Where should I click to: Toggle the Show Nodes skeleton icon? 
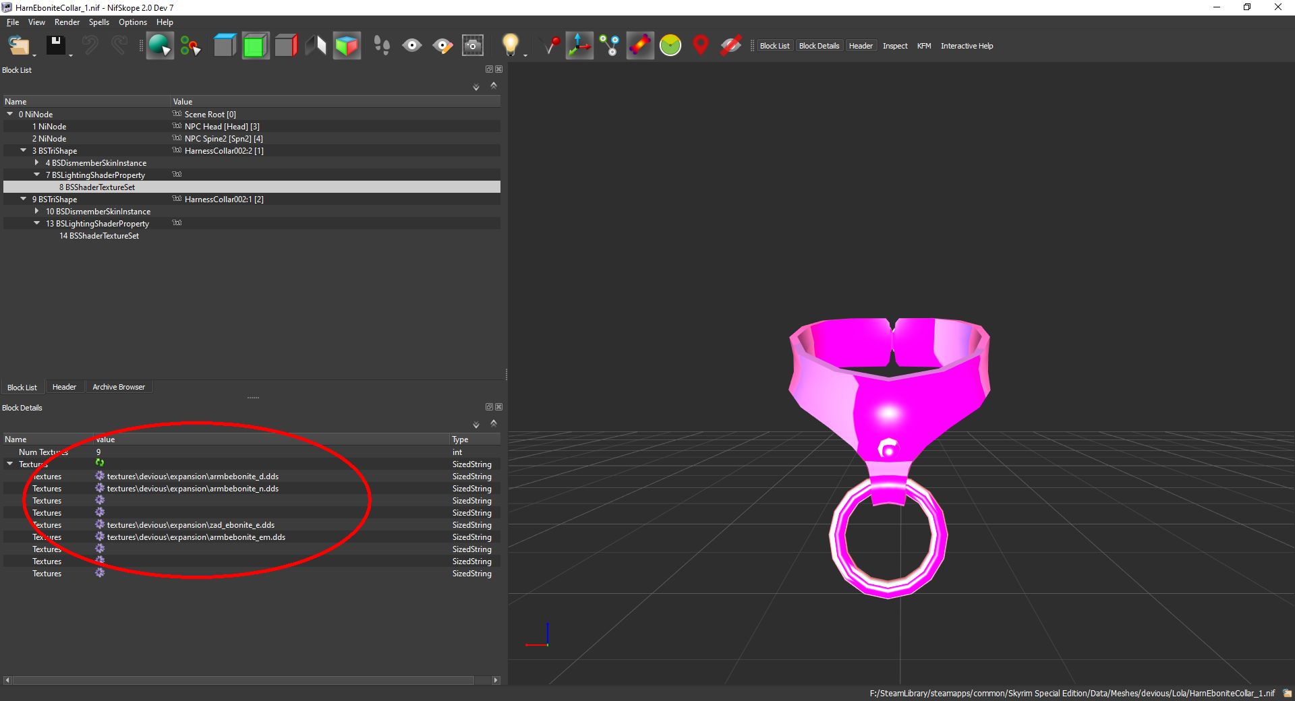610,46
